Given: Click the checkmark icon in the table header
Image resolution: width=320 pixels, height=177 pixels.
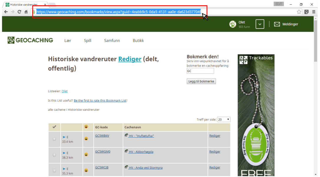Looking at the screenshot, I should 54,127.
